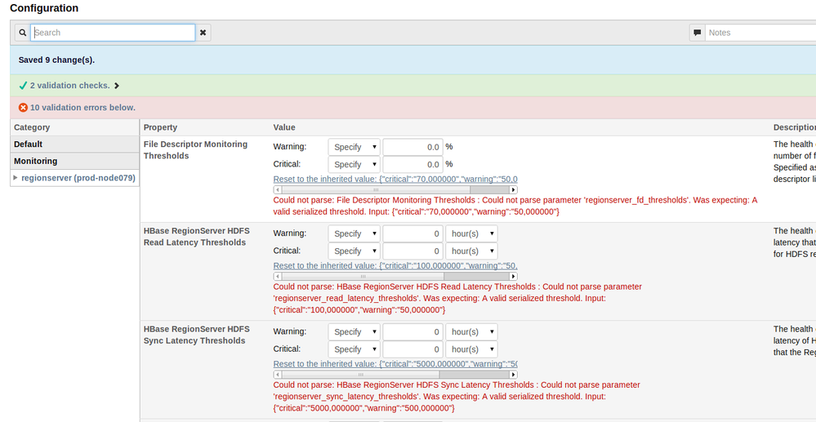Select the Default category
This screenshot has height=422, width=816.
coord(28,144)
